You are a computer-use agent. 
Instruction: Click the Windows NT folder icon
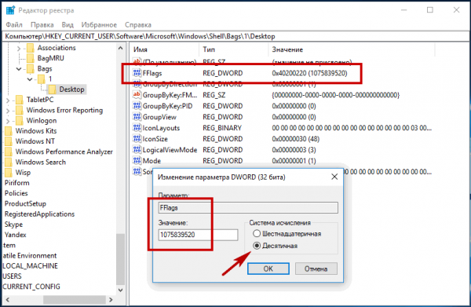pos(9,141)
